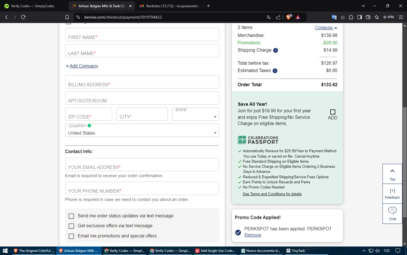Open the translate page icon in address bar
407x255 pixels.
point(269,17)
